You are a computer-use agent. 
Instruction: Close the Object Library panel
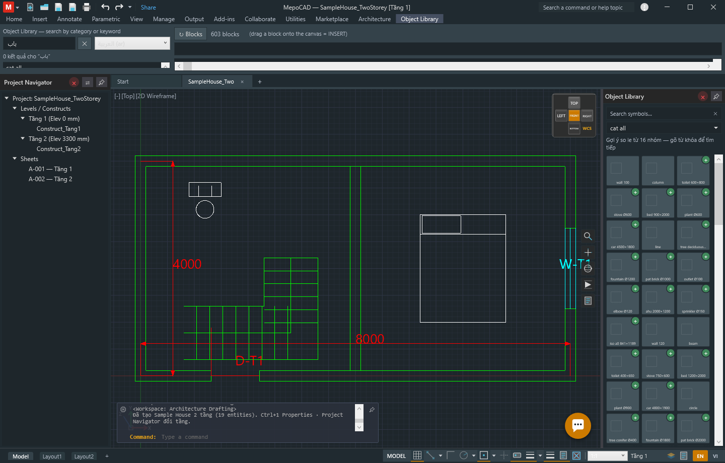702,97
